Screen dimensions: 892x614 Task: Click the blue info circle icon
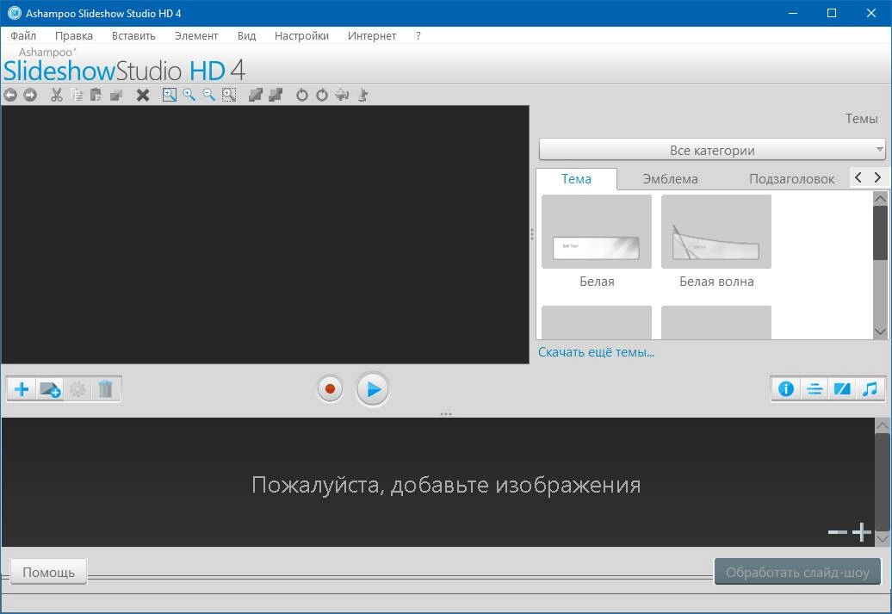click(x=786, y=389)
